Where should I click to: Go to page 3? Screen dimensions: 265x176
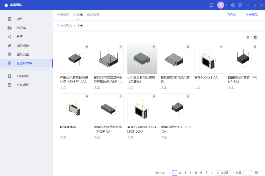tap(185, 173)
